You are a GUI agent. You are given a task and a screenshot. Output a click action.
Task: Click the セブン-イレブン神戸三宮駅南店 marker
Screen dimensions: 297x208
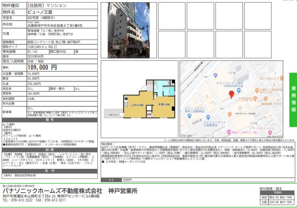click(189, 116)
